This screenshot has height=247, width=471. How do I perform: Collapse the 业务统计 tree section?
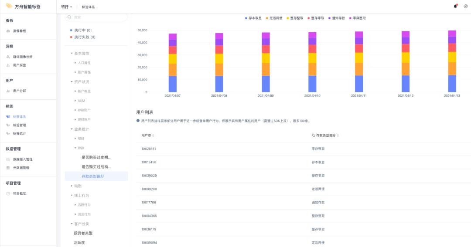coord(72,129)
